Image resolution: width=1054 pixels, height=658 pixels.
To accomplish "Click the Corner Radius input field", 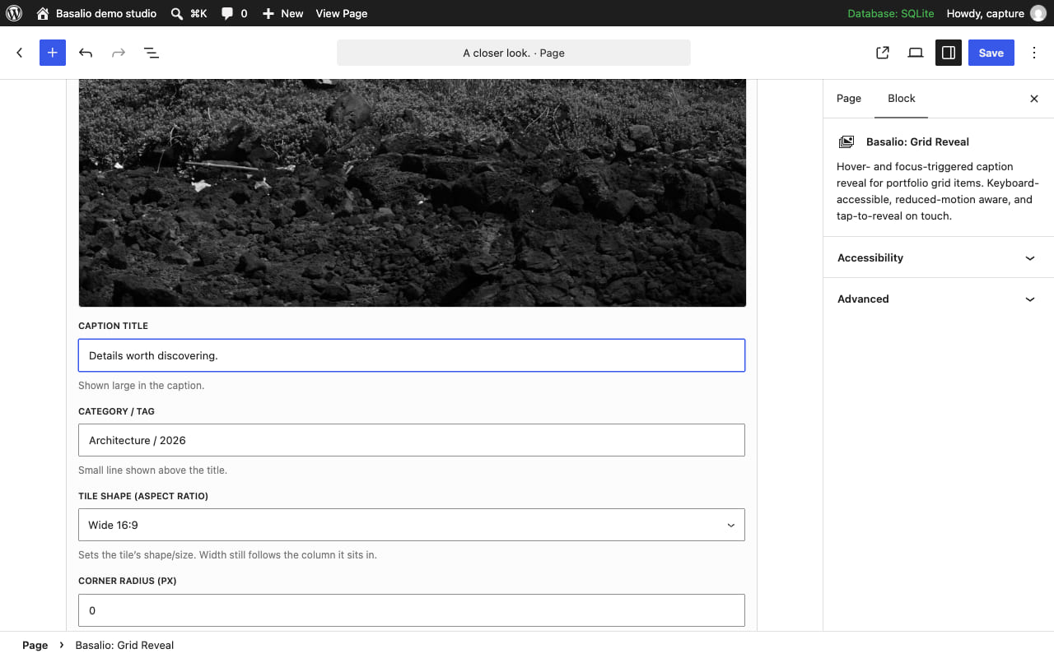I will pyautogui.click(x=412, y=610).
